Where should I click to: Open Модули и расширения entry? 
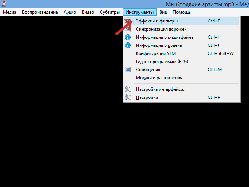pos(159,78)
